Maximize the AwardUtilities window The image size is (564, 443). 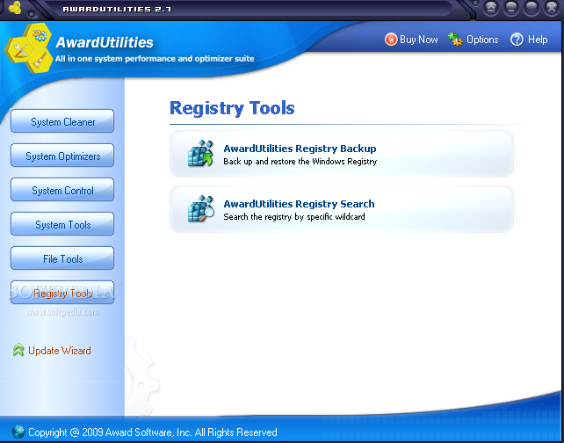coord(531,8)
